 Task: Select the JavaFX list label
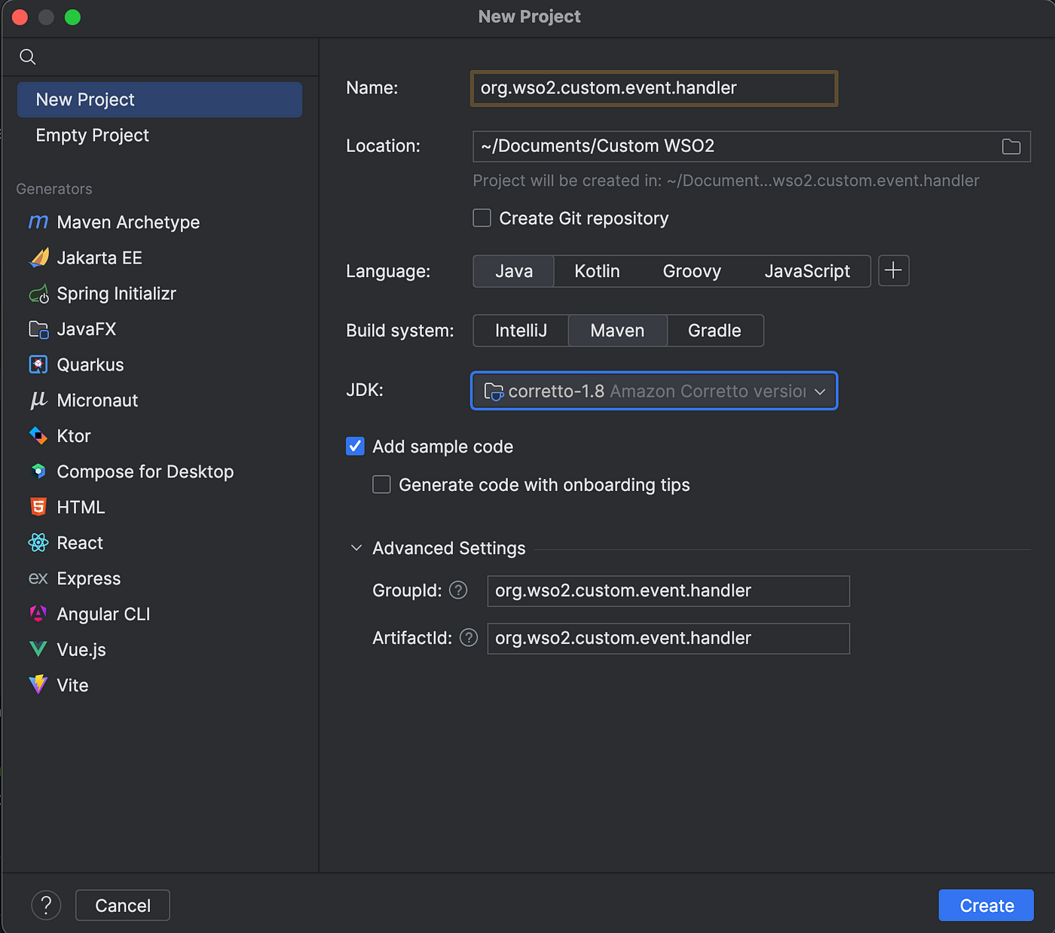pos(87,329)
